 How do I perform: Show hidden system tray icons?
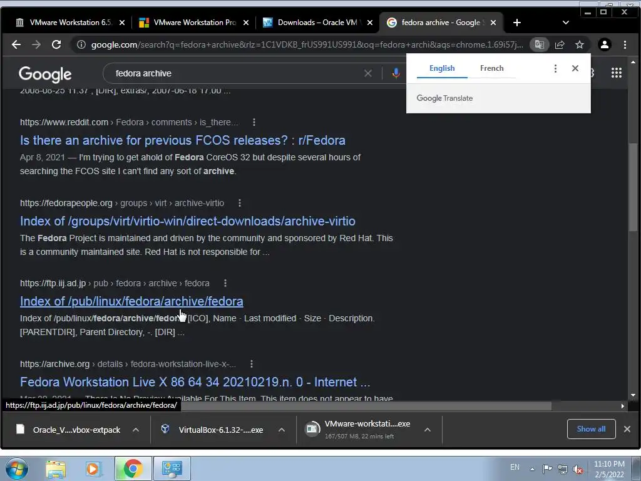point(532,468)
